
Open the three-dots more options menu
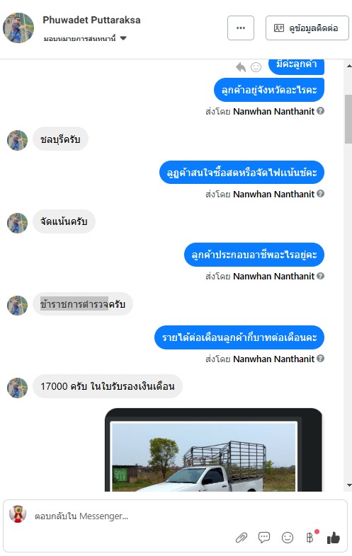pos(241,28)
